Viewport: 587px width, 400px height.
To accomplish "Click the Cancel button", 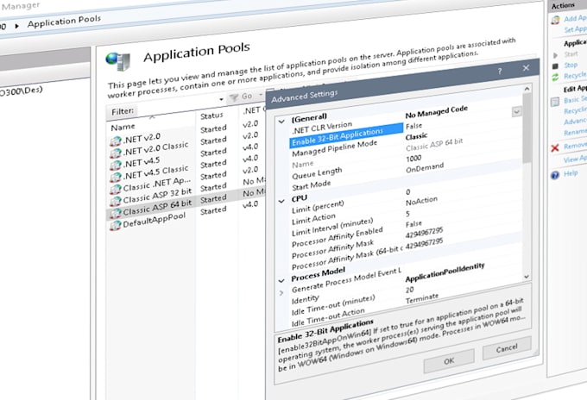I will [507, 348].
